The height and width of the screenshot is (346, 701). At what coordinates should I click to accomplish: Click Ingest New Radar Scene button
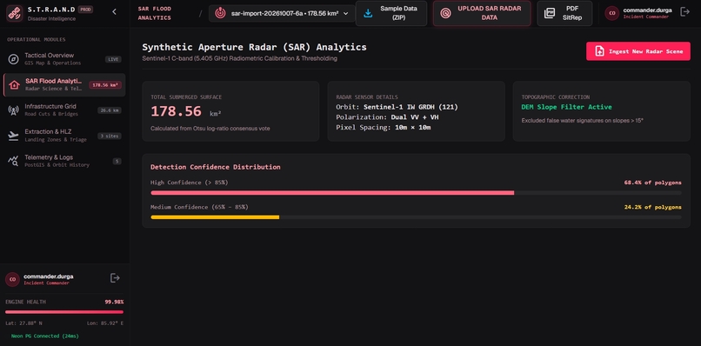point(638,51)
